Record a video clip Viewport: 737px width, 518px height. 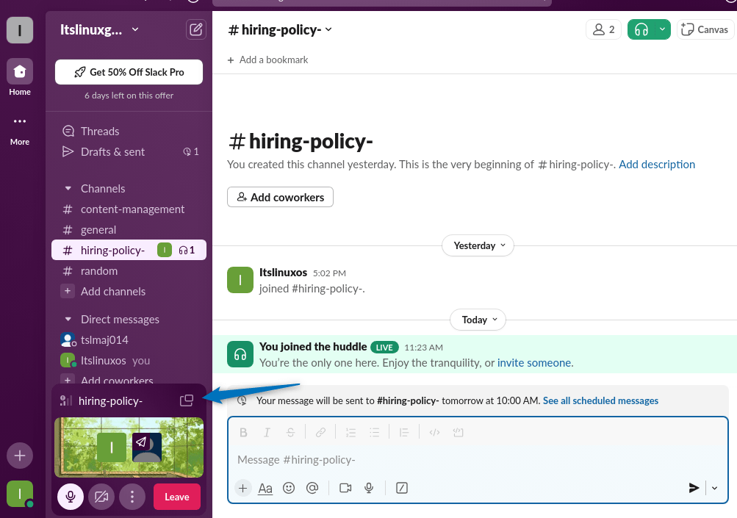point(345,488)
